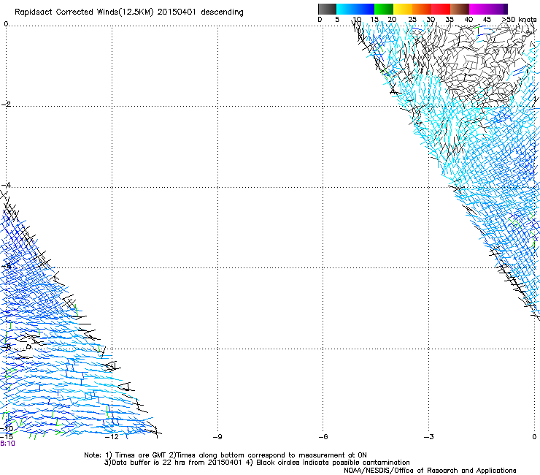Click the gray 0-5 knots color band
The height and width of the screenshot is (475, 540).
[x=327, y=9]
